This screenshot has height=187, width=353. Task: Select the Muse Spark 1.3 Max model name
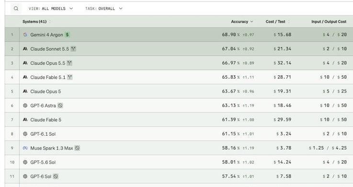point(52,148)
